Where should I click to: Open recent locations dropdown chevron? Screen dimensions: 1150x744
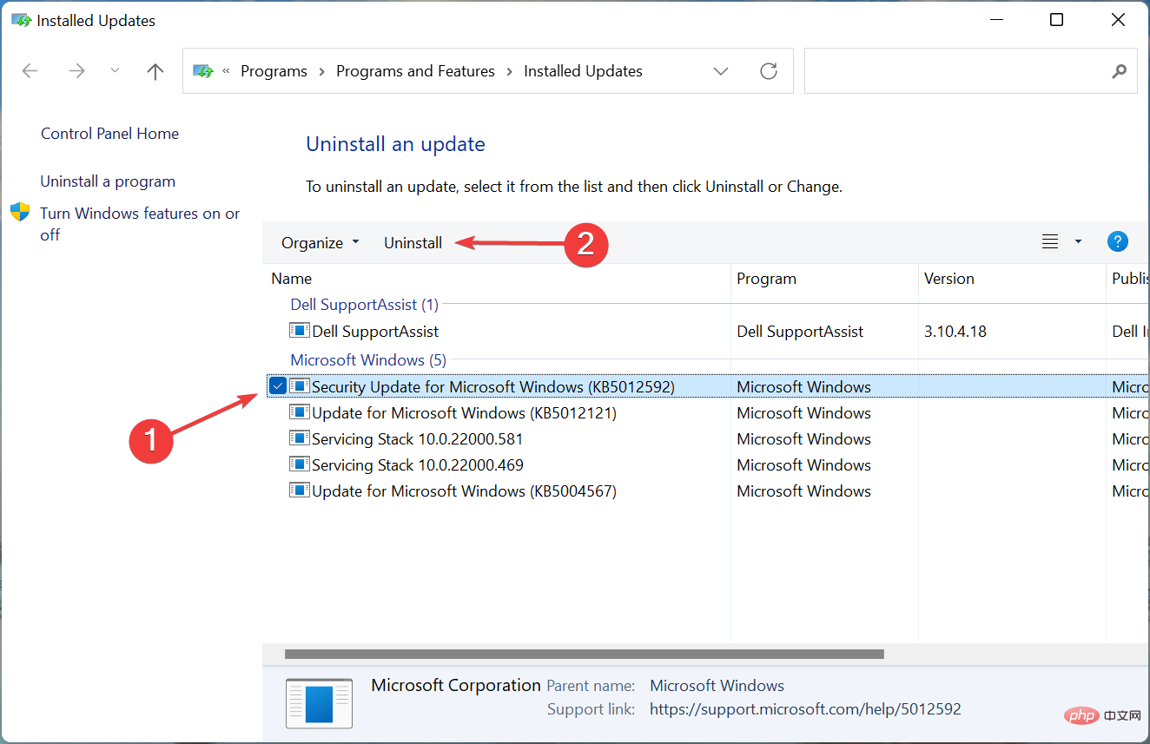click(116, 71)
